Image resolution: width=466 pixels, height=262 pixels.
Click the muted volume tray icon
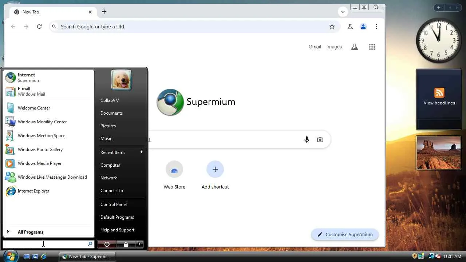tap(438, 257)
